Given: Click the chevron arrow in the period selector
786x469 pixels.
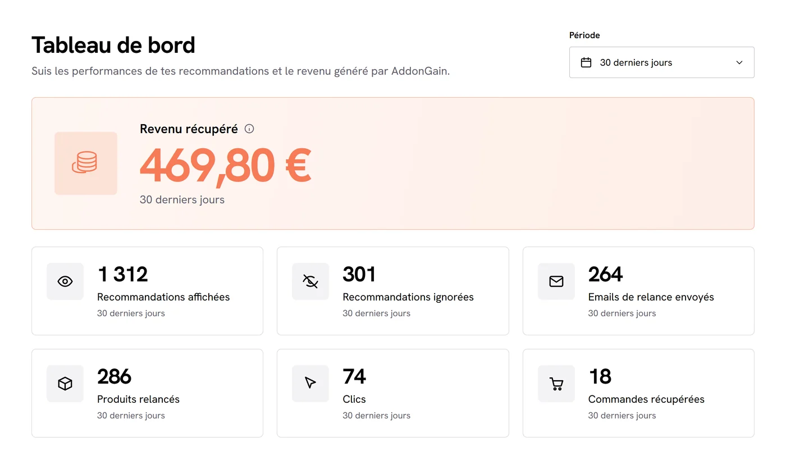Looking at the screenshot, I should [739, 62].
